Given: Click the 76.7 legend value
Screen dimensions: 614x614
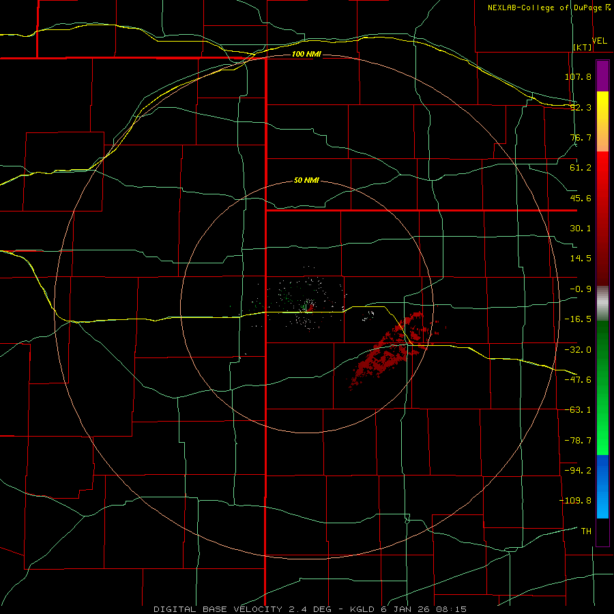Looking at the screenshot, I should coord(581,137).
